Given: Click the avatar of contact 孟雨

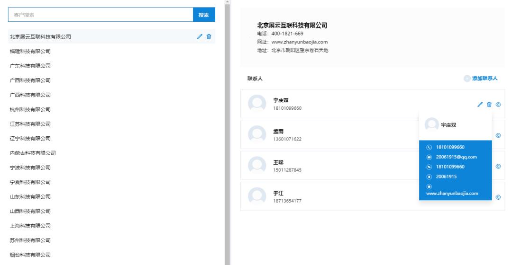Looking at the screenshot, I should point(257,134).
